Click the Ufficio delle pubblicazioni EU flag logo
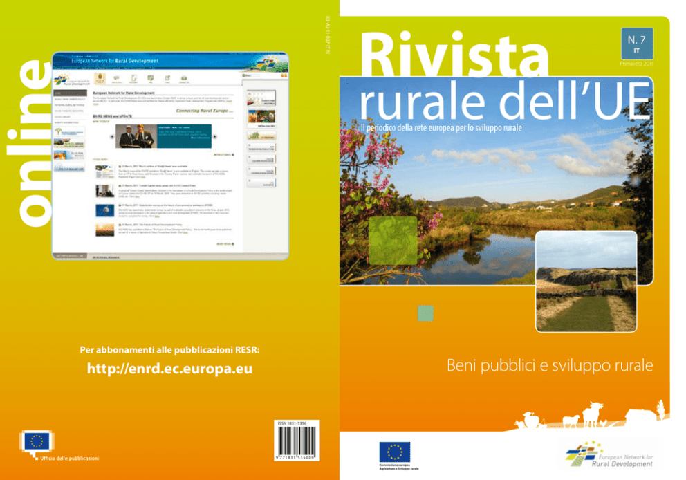Viewport: 686px width, 480px height. pos(37,443)
